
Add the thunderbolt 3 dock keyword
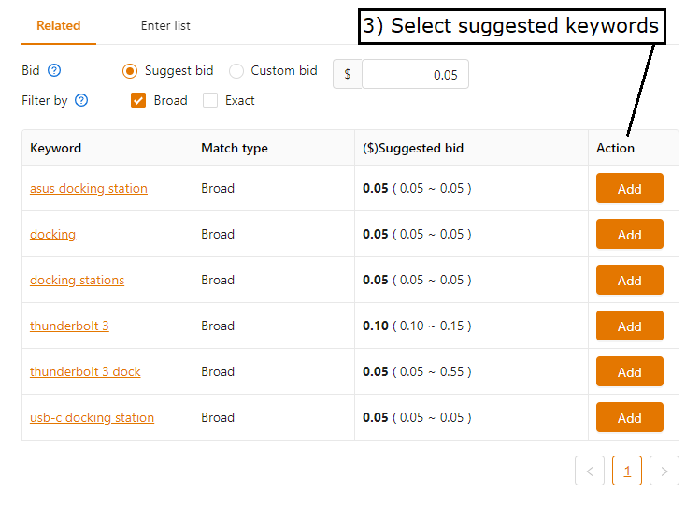click(630, 371)
